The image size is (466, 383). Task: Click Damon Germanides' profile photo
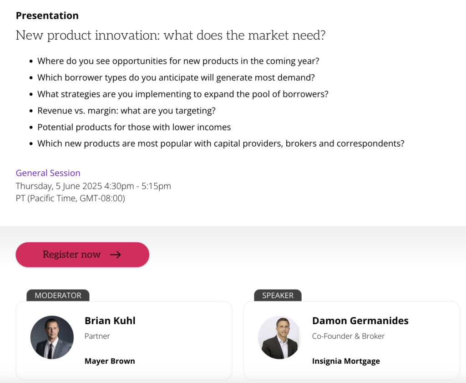(279, 337)
